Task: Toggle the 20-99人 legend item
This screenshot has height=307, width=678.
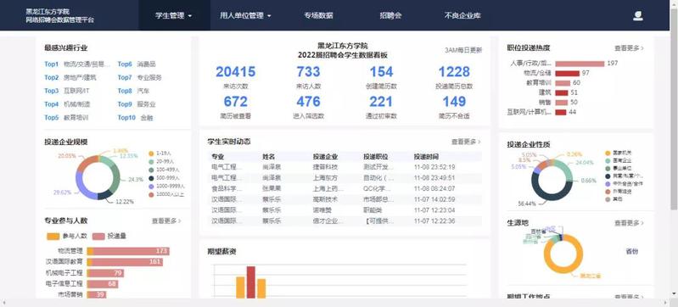Action: pyautogui.click(x=161, y=161)
